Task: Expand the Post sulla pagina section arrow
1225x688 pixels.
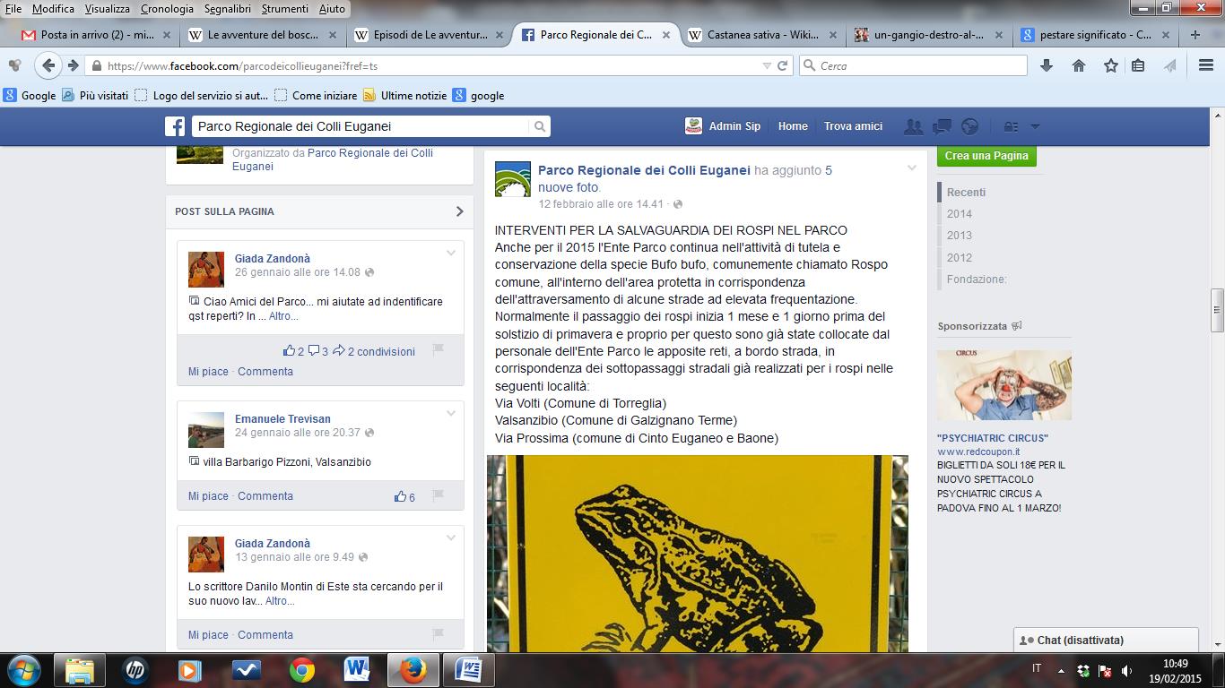Action: coord(459,211)
